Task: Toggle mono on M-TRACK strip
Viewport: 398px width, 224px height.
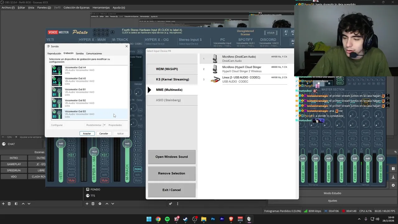Action: (x=138, y=169)
